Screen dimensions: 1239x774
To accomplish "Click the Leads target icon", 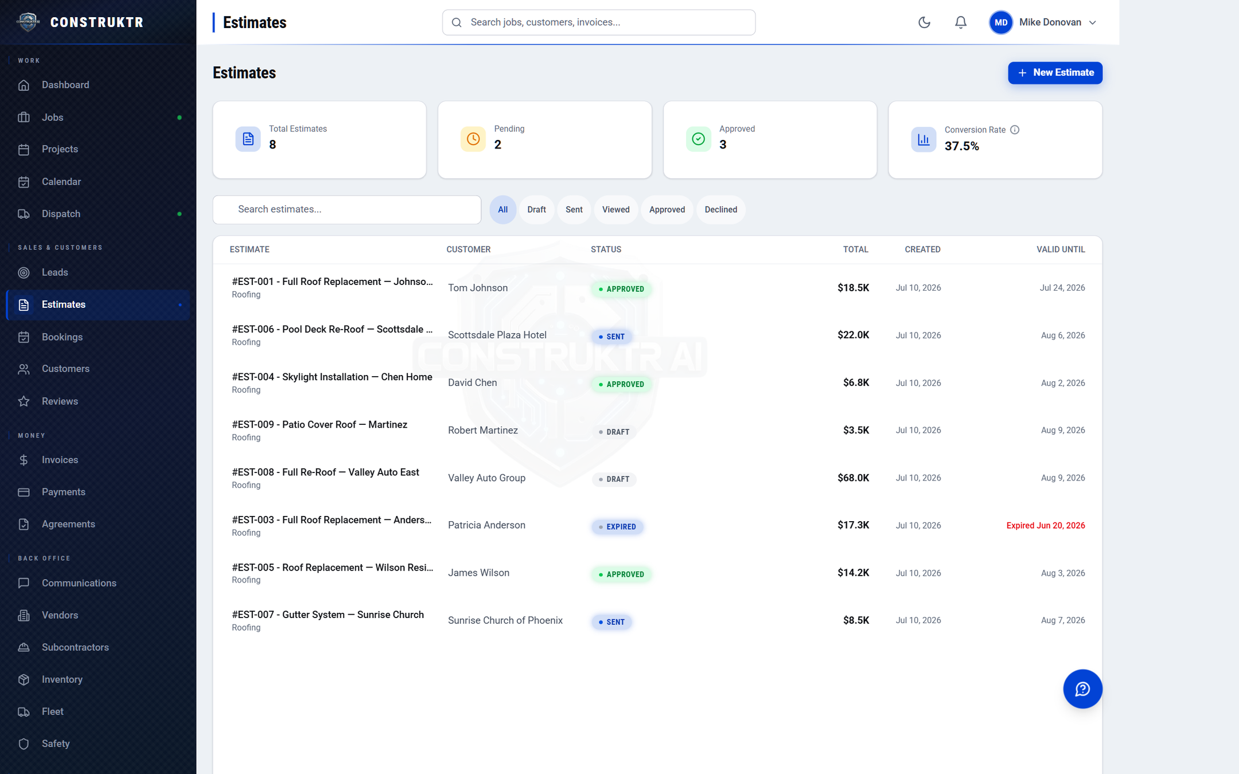I will pos(24,272).
